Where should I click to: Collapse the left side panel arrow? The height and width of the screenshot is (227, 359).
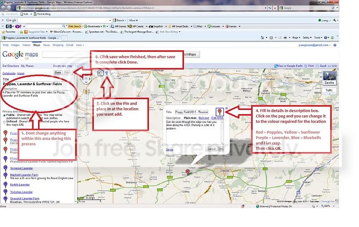click(x=76, y=65)
